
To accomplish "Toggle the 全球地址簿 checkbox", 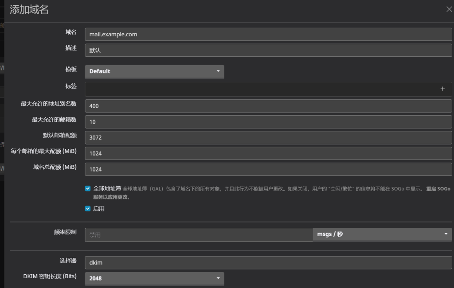I will coord(88,188).
